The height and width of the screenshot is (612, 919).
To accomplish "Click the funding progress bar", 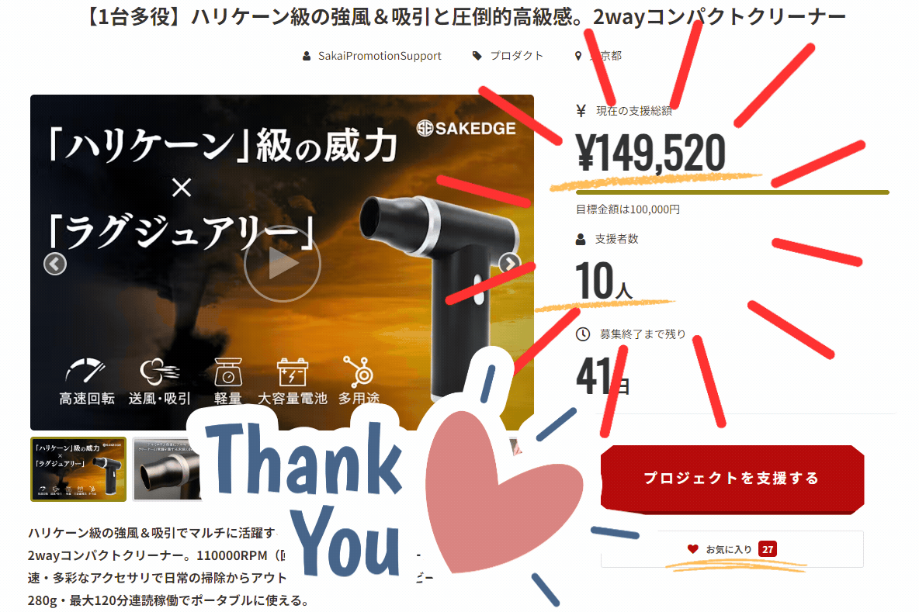I will (733, 192).
